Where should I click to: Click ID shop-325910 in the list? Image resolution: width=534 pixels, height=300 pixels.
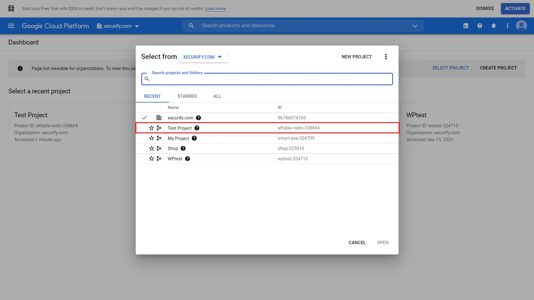tap(291, 149)
